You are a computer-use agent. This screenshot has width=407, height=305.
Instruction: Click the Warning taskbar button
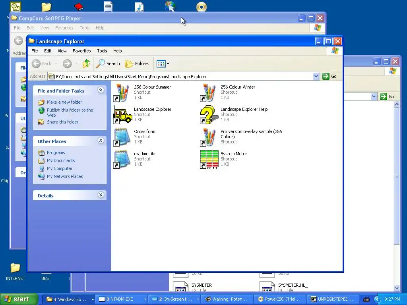coord(226,299)
